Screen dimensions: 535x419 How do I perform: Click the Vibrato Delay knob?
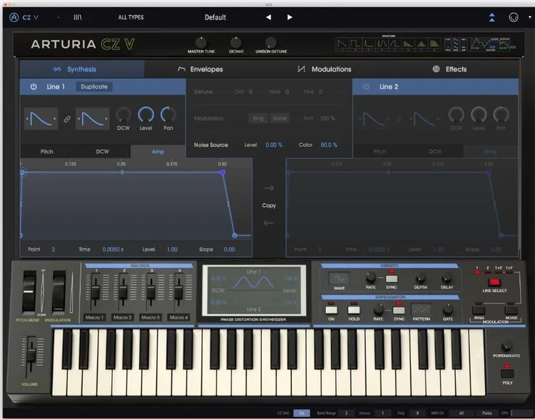click(447, 278)
